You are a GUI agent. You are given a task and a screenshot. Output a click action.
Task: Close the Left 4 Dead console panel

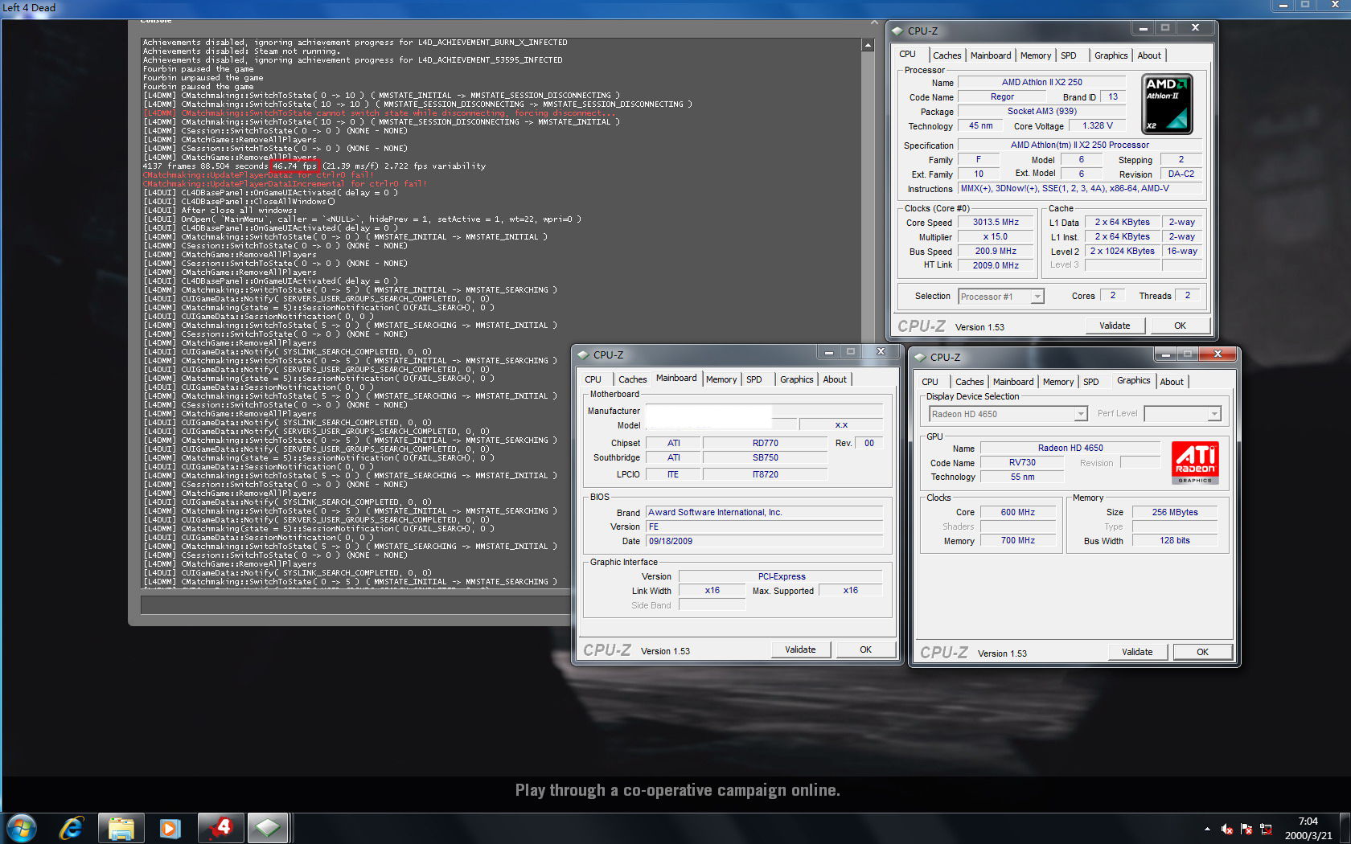pos(874,21)
